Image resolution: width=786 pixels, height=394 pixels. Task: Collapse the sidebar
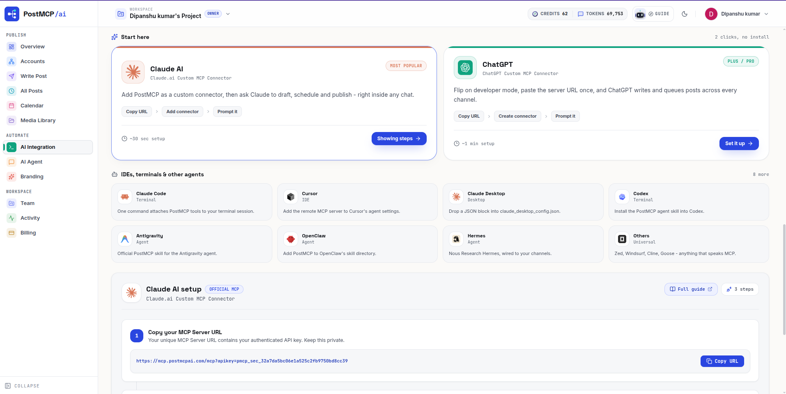22,386
